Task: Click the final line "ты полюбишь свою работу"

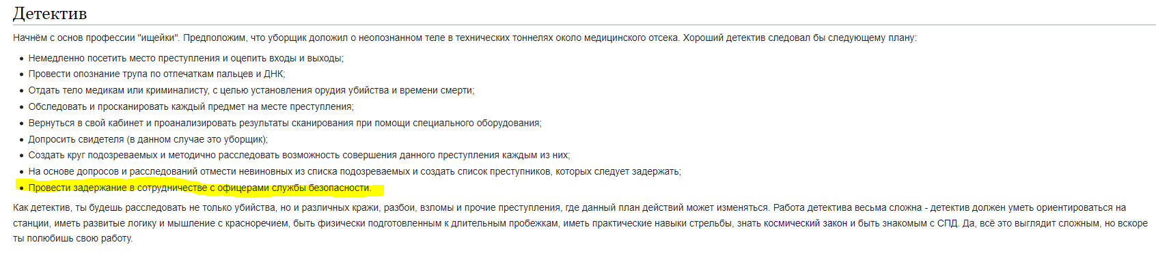Action: 72,239
